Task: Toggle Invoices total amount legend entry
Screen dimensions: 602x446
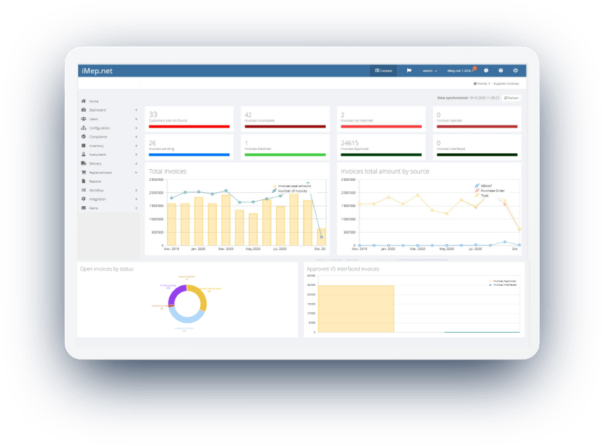Action: (292, 186)
